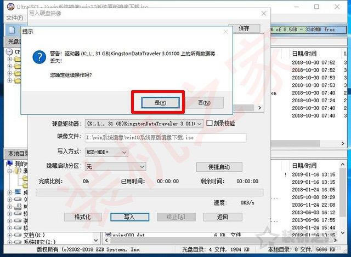Click scroll-left arrow of local file list

[107, 240]
